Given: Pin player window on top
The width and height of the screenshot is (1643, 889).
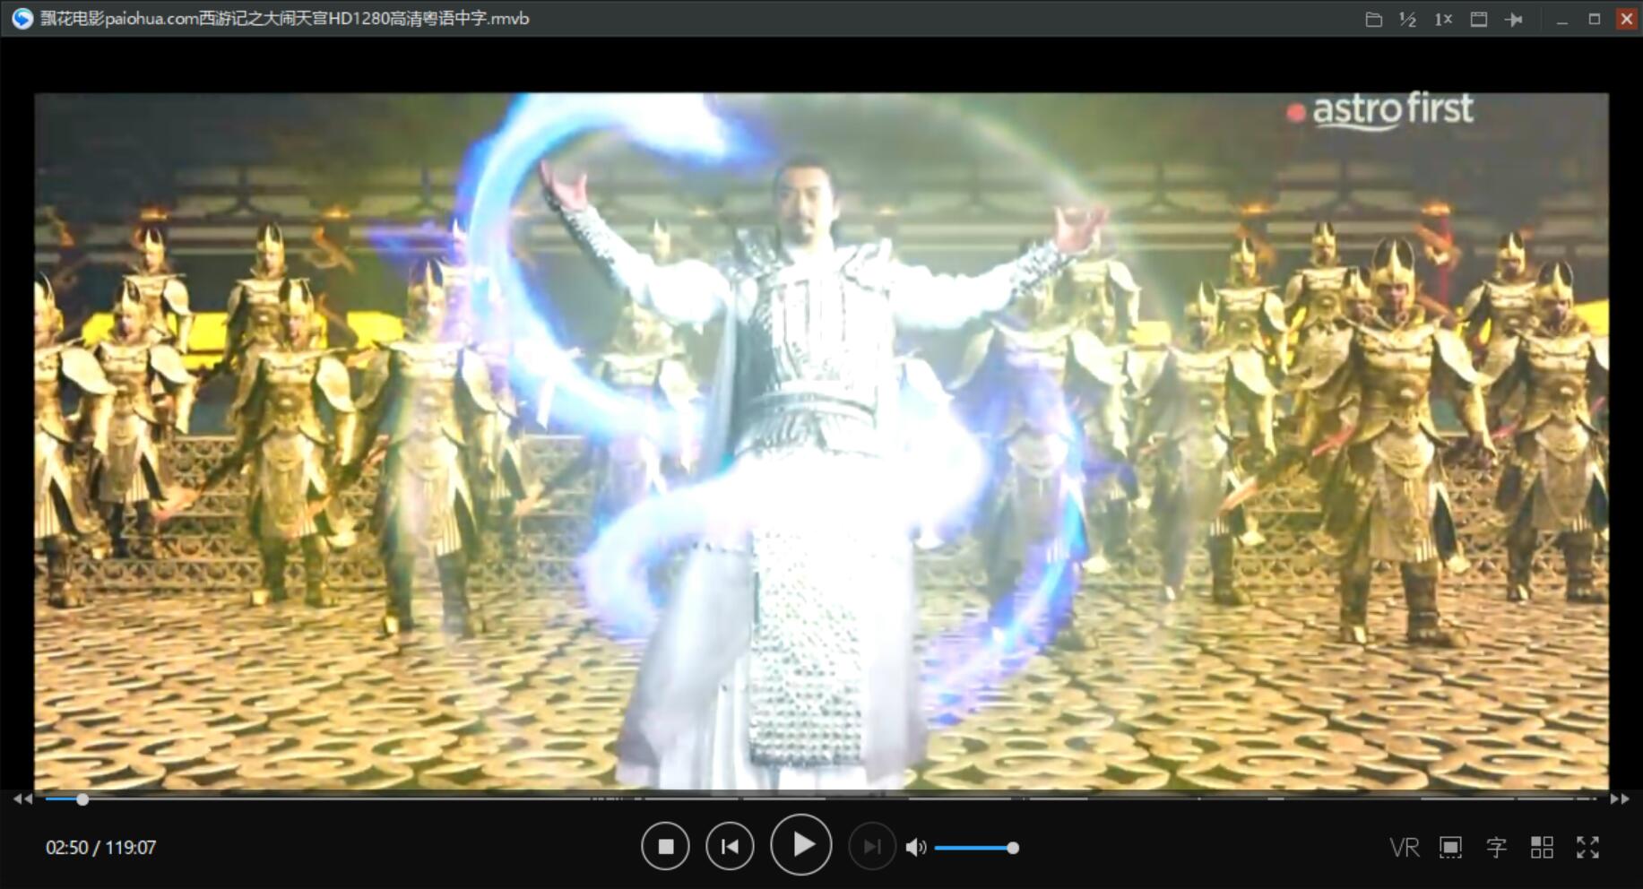Looking at the screenshot, I should [x=1514, y=19].
